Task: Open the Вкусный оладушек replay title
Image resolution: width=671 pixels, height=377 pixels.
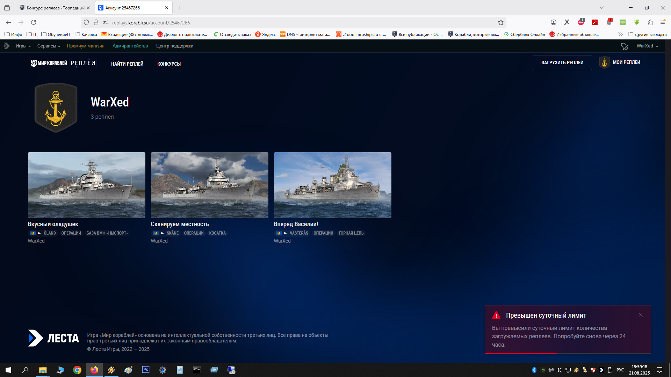Action: pos(53,224)
